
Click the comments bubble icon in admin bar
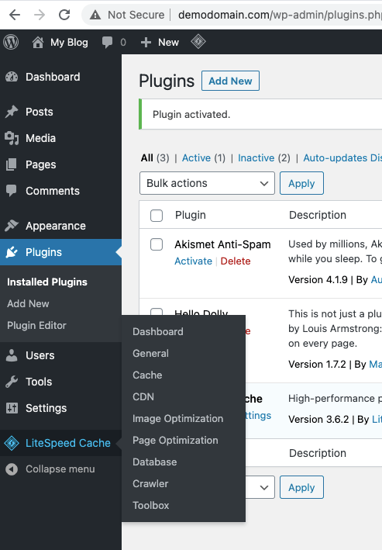click(x=107, y=42)
